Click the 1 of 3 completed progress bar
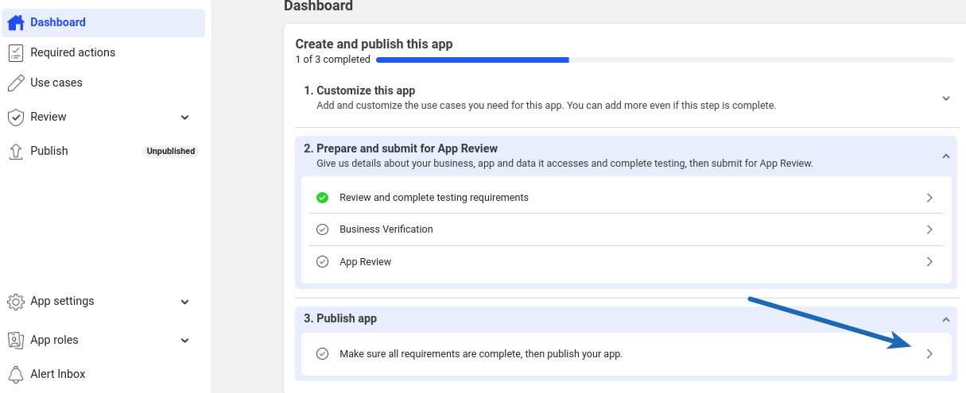This screenshot has width=966, height=393. coord(665,60)
